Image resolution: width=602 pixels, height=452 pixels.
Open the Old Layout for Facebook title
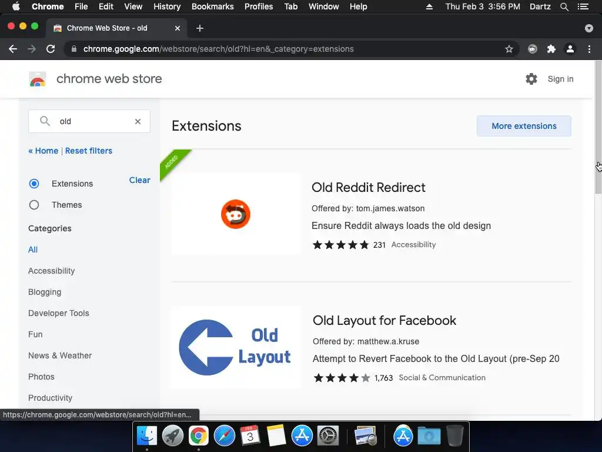(384, 321)
